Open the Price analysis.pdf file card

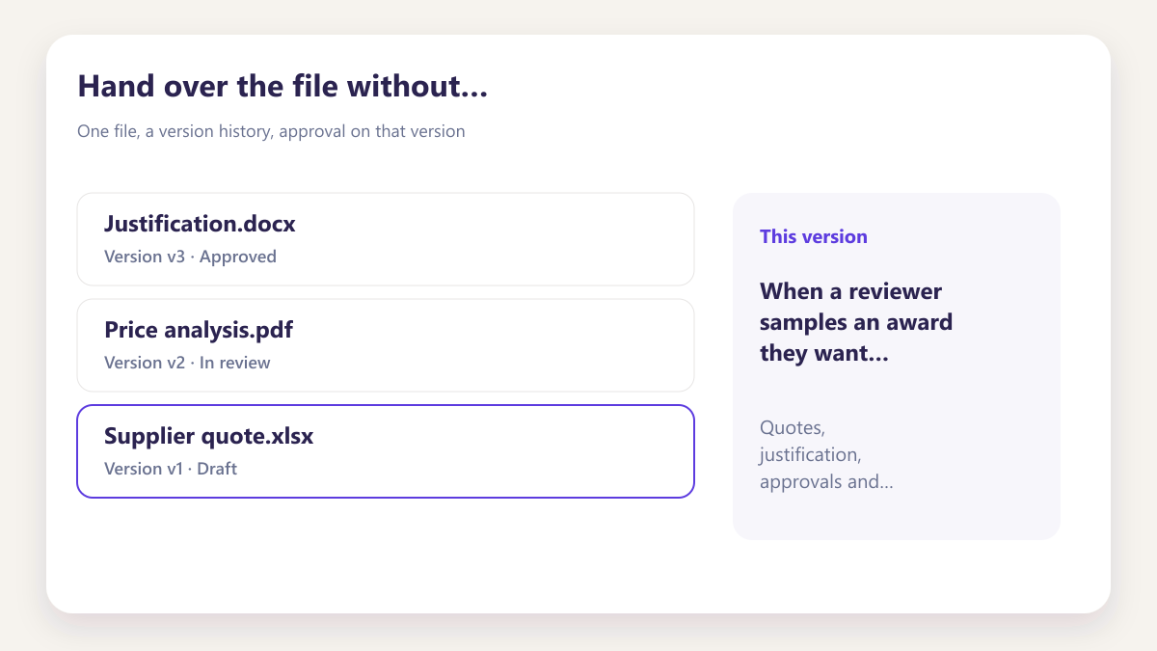click(x=386, y=345)
